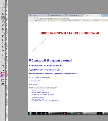Open the site folder taskbar button
Image resolution: width=108 pixels, height=121 pixels.
coord(55,113)
